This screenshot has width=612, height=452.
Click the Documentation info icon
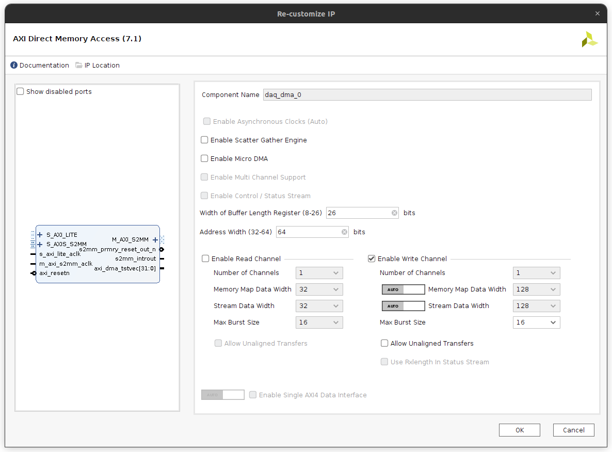(13, 65)
